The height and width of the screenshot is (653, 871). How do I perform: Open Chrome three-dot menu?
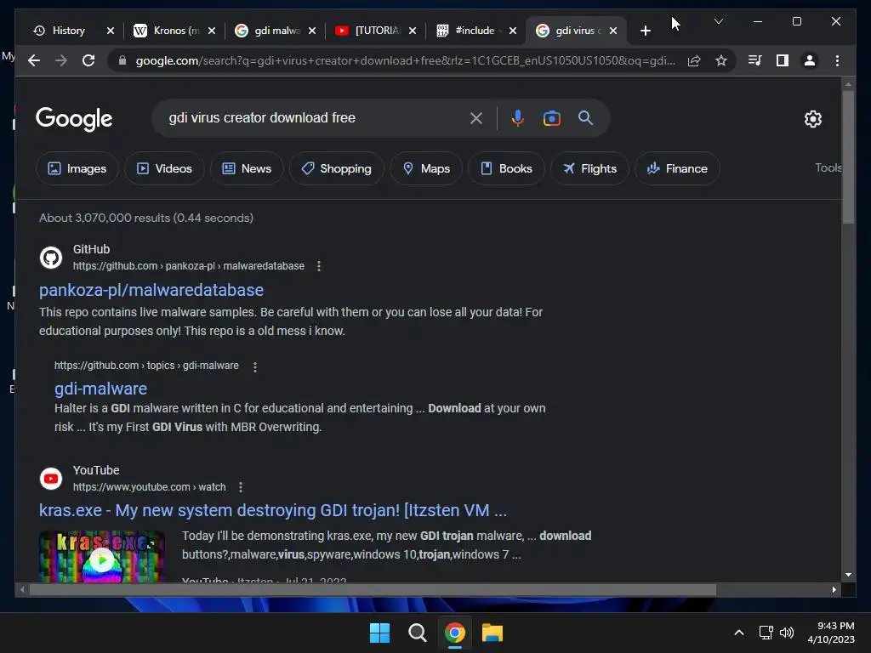coord(837,60)
